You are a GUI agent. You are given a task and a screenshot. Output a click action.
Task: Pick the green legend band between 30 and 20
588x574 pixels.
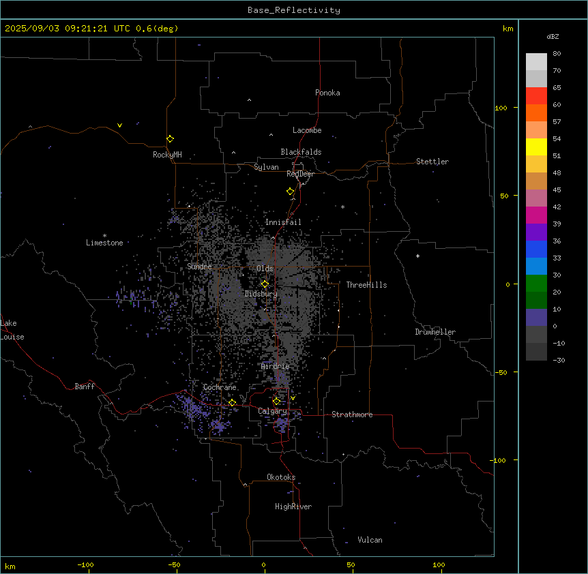[x=536, y=284]
